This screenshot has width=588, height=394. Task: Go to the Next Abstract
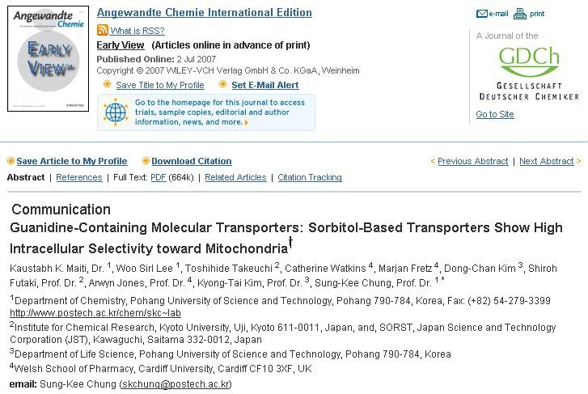click(547, 161)
